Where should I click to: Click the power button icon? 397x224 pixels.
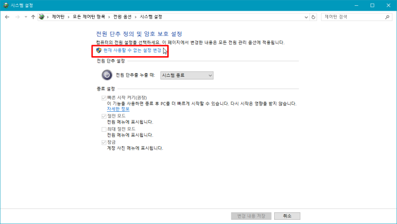click(x=106, y=76)
